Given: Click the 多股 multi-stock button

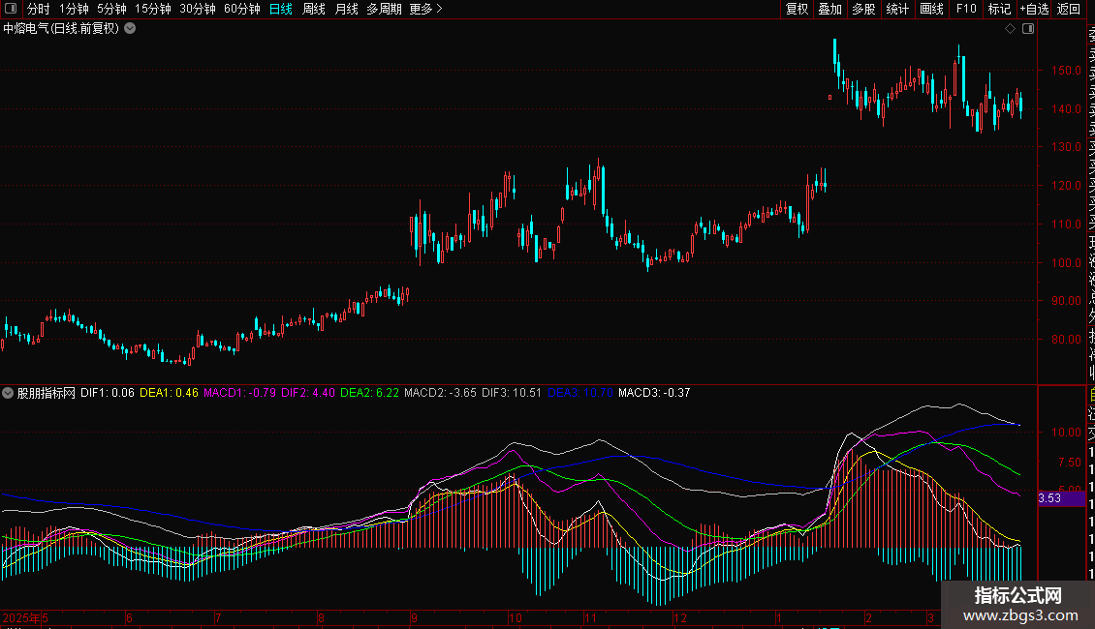Looking at the screenshot, I should tap(863, 9).
